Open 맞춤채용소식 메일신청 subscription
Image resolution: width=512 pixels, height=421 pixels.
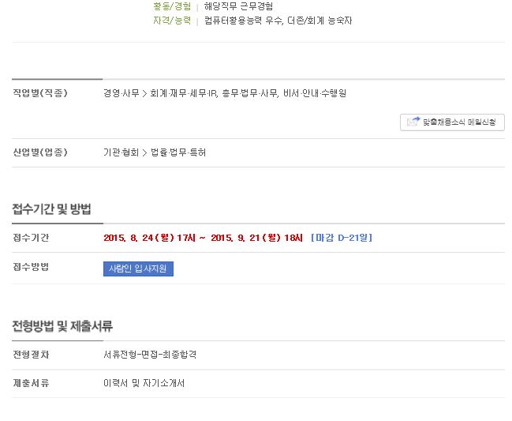[x=452, y=122]
